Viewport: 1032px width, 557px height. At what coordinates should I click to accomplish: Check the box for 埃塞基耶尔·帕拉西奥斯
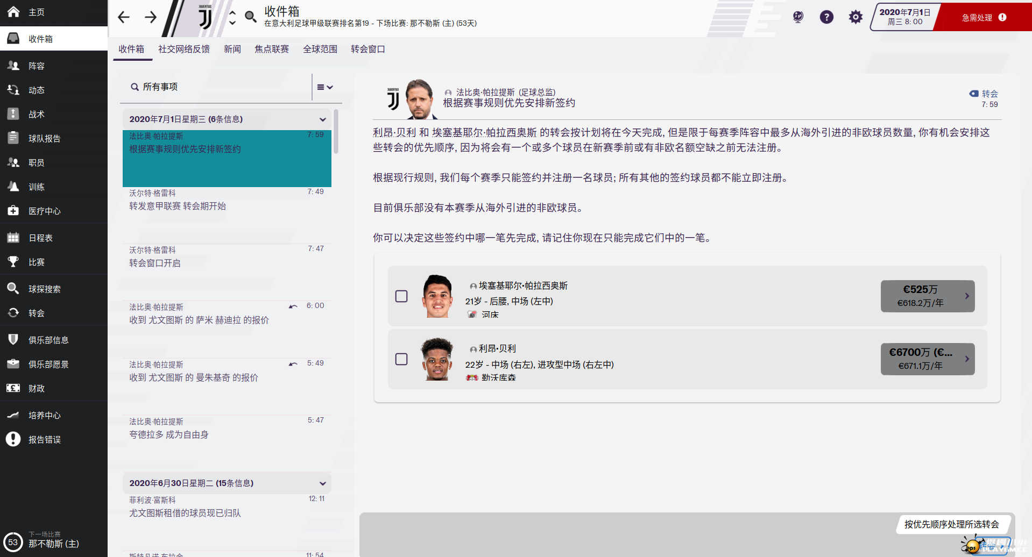(x=401, y=296)
